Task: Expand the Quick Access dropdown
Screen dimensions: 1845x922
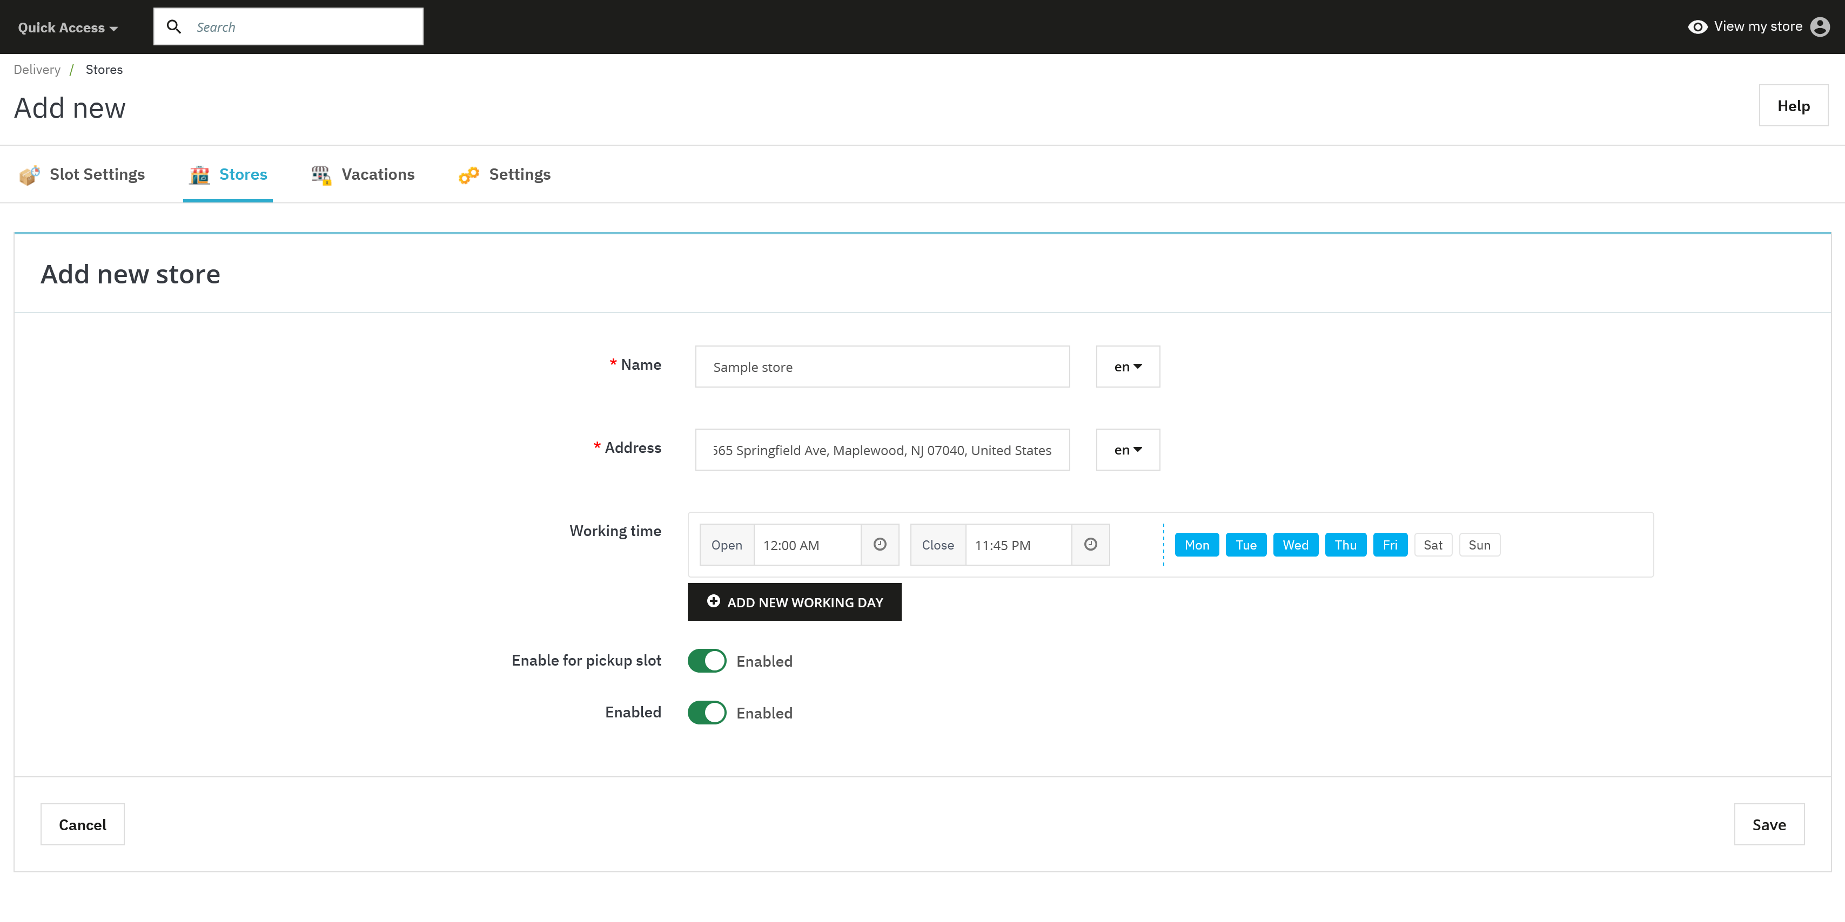Action: (x=68, y=27)
